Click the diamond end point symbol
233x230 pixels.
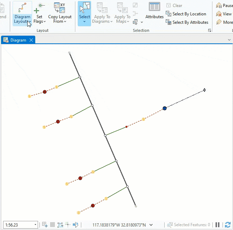point(204,90)
